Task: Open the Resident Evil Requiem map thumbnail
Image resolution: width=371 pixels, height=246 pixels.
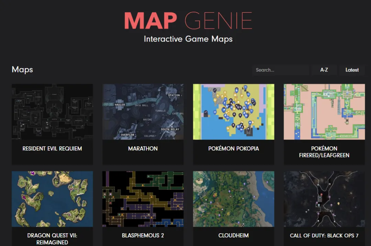Action: [52, 112]
